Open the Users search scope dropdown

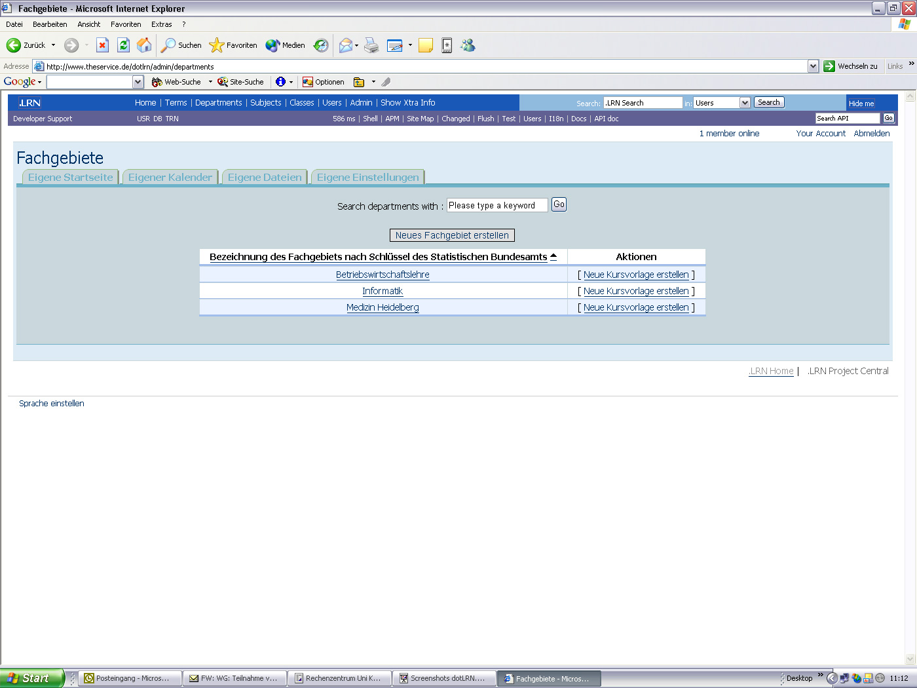point(745,102)
